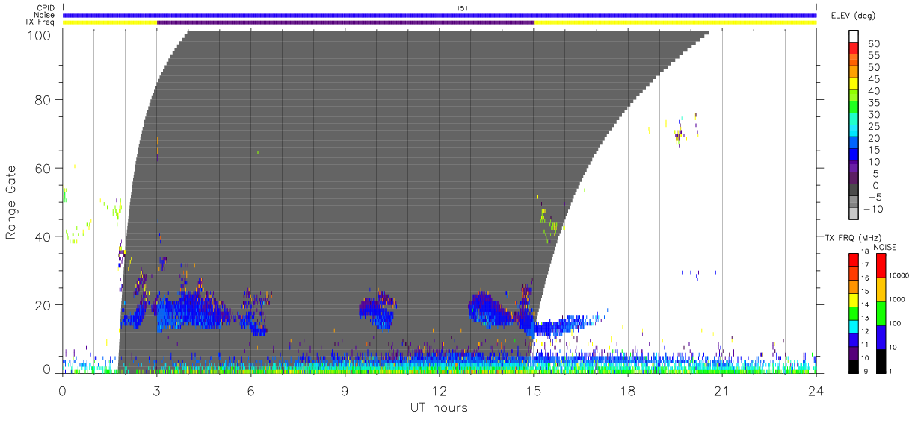The image size is (918, 423).
Task: Click the blue Noise strip above the plot
Action: click(x=440, y=15)
